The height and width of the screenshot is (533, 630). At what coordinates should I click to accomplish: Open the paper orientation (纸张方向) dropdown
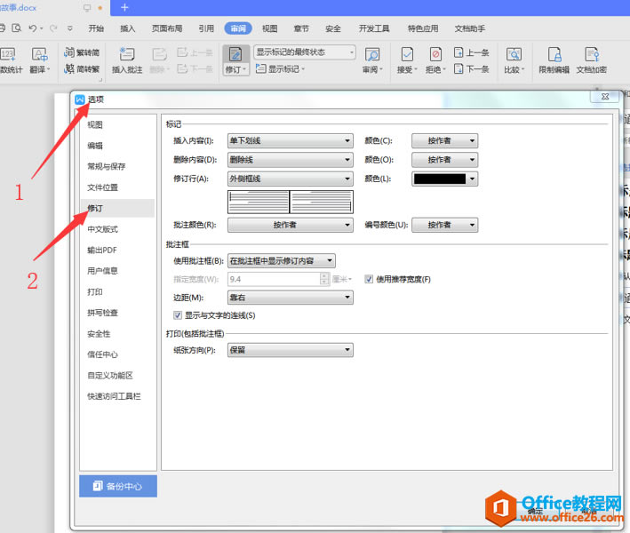point(290,350)
